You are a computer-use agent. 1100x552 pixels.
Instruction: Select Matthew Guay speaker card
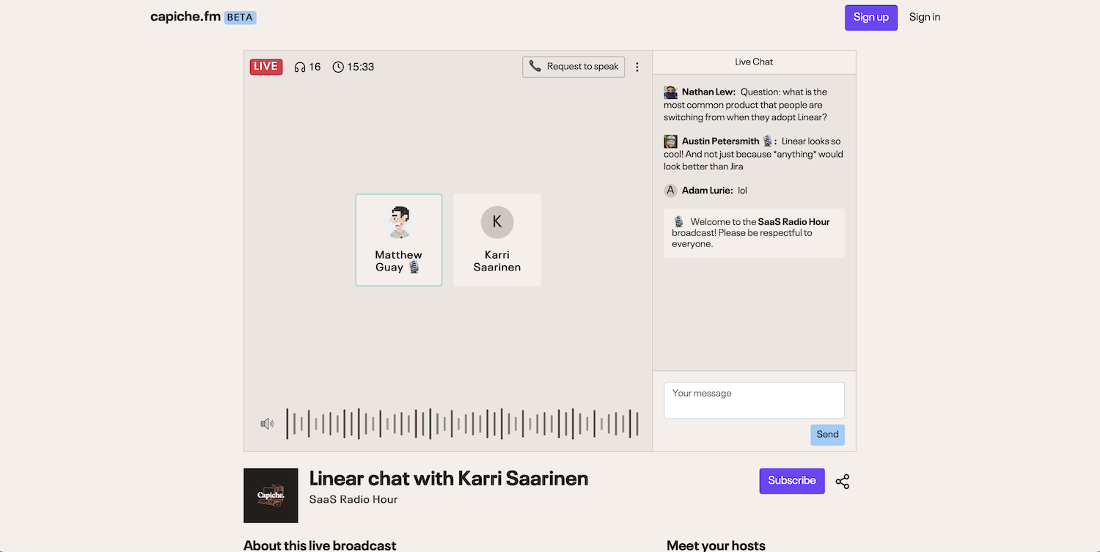[x=399, y=240]
